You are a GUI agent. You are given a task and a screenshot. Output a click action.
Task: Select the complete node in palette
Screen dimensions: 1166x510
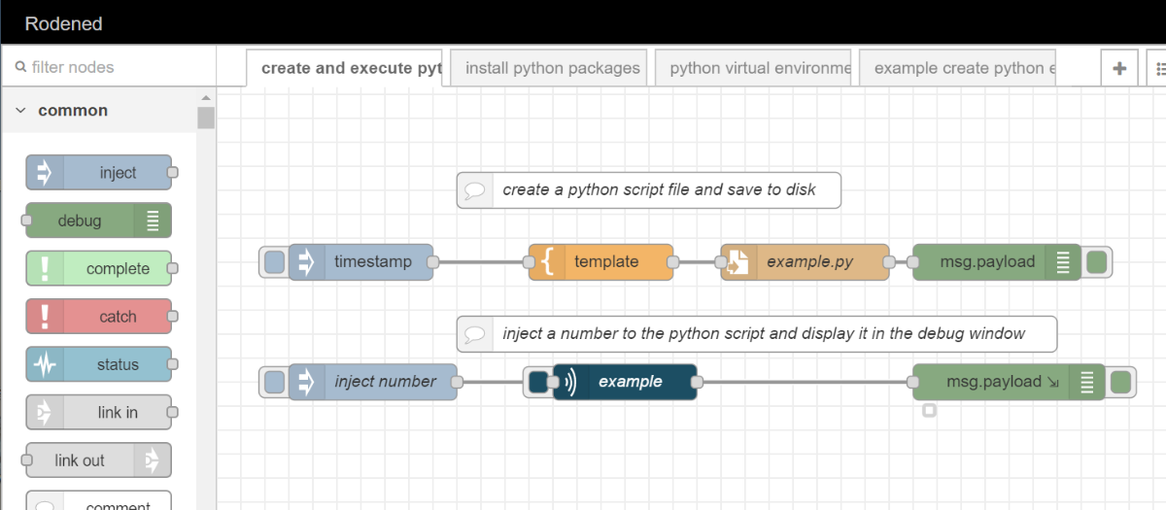(98, 268)
